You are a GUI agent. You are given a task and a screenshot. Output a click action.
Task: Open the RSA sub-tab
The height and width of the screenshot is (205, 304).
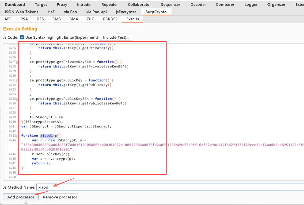pos(24,19)
